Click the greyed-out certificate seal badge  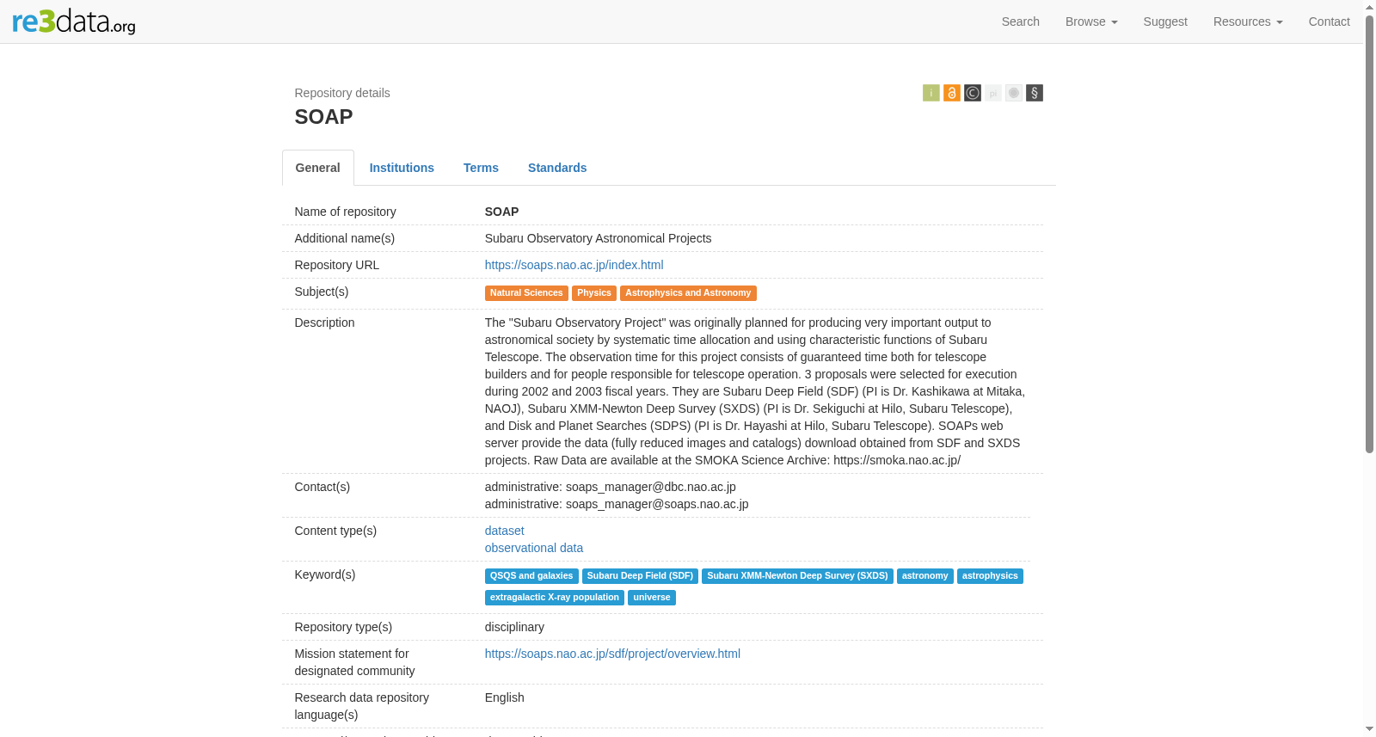[1014, 93]
